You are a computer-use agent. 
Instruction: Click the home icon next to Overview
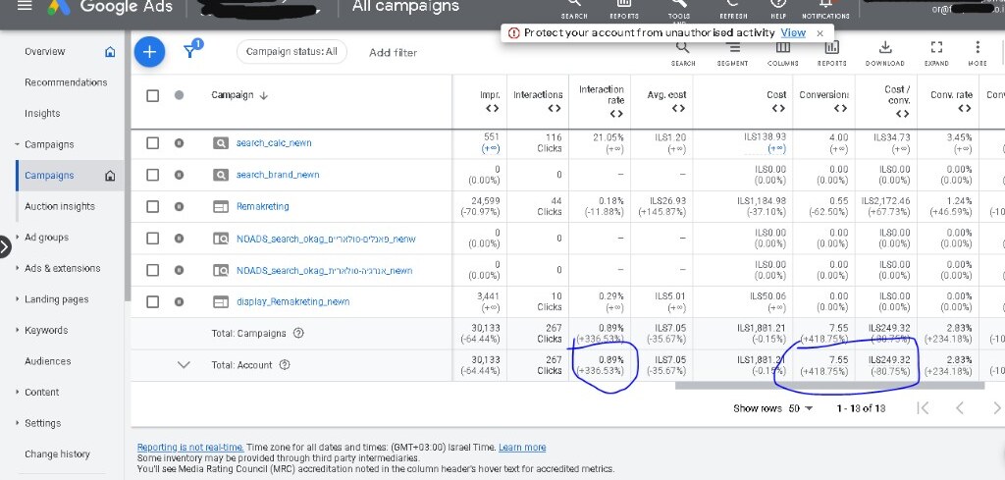point(110,52)
